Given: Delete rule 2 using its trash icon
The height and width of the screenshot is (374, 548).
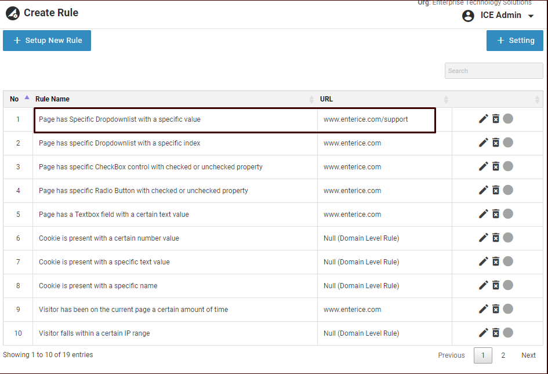Looking at the screenshot, I should click(x=496, y=143).
